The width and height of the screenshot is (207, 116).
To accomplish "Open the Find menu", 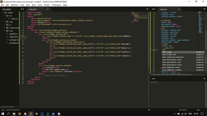I will (22, 5).
